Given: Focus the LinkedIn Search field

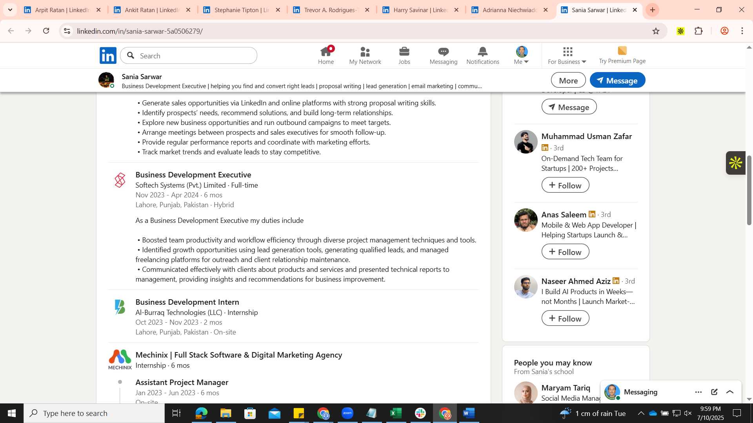Looking at the screenshot, I should pyautogui.click(x=189, y=56).
